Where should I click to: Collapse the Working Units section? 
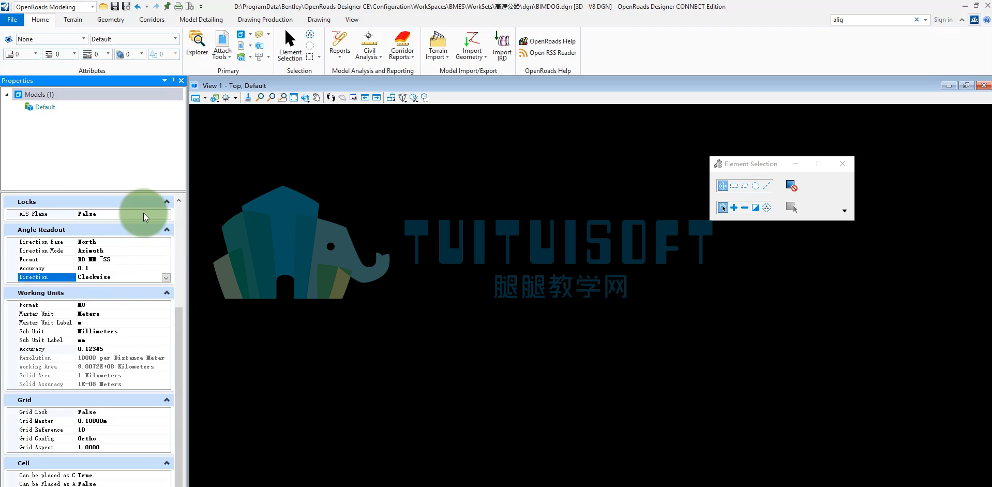coord(167,292)
